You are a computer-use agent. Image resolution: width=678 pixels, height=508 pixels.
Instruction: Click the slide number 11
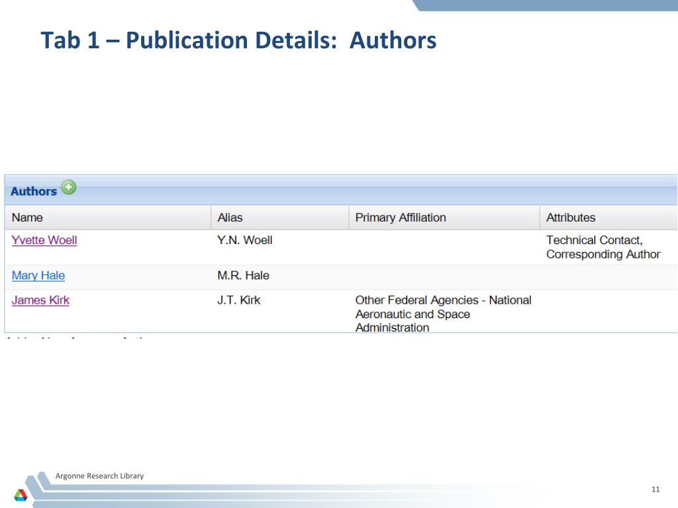pyautogui.click(x=655, y=489)
